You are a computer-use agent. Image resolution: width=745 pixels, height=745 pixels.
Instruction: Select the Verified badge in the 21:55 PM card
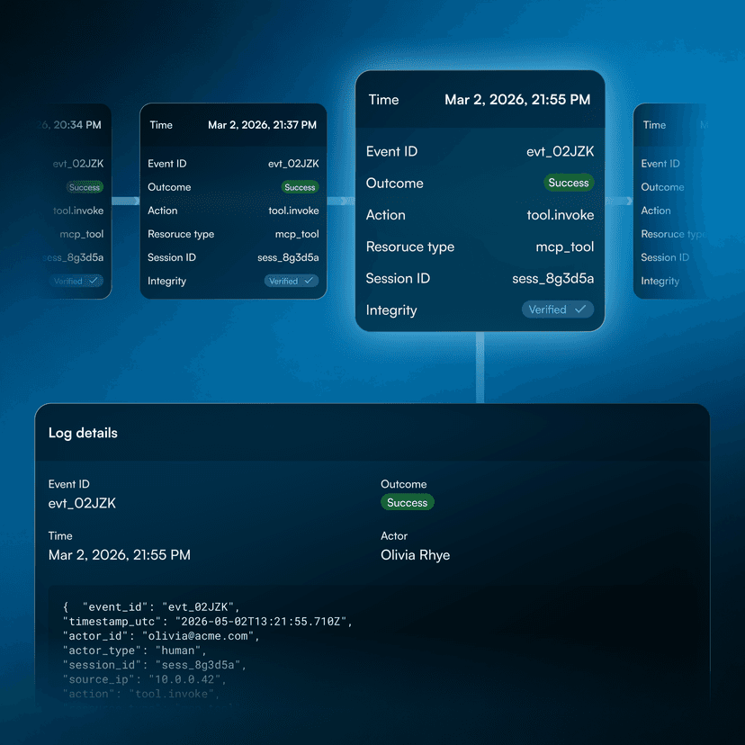pos(558,310)
